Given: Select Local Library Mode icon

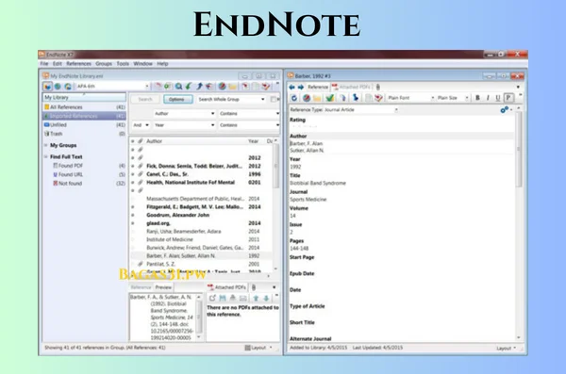Looking at the screenshot, I should tap(48, 87).
